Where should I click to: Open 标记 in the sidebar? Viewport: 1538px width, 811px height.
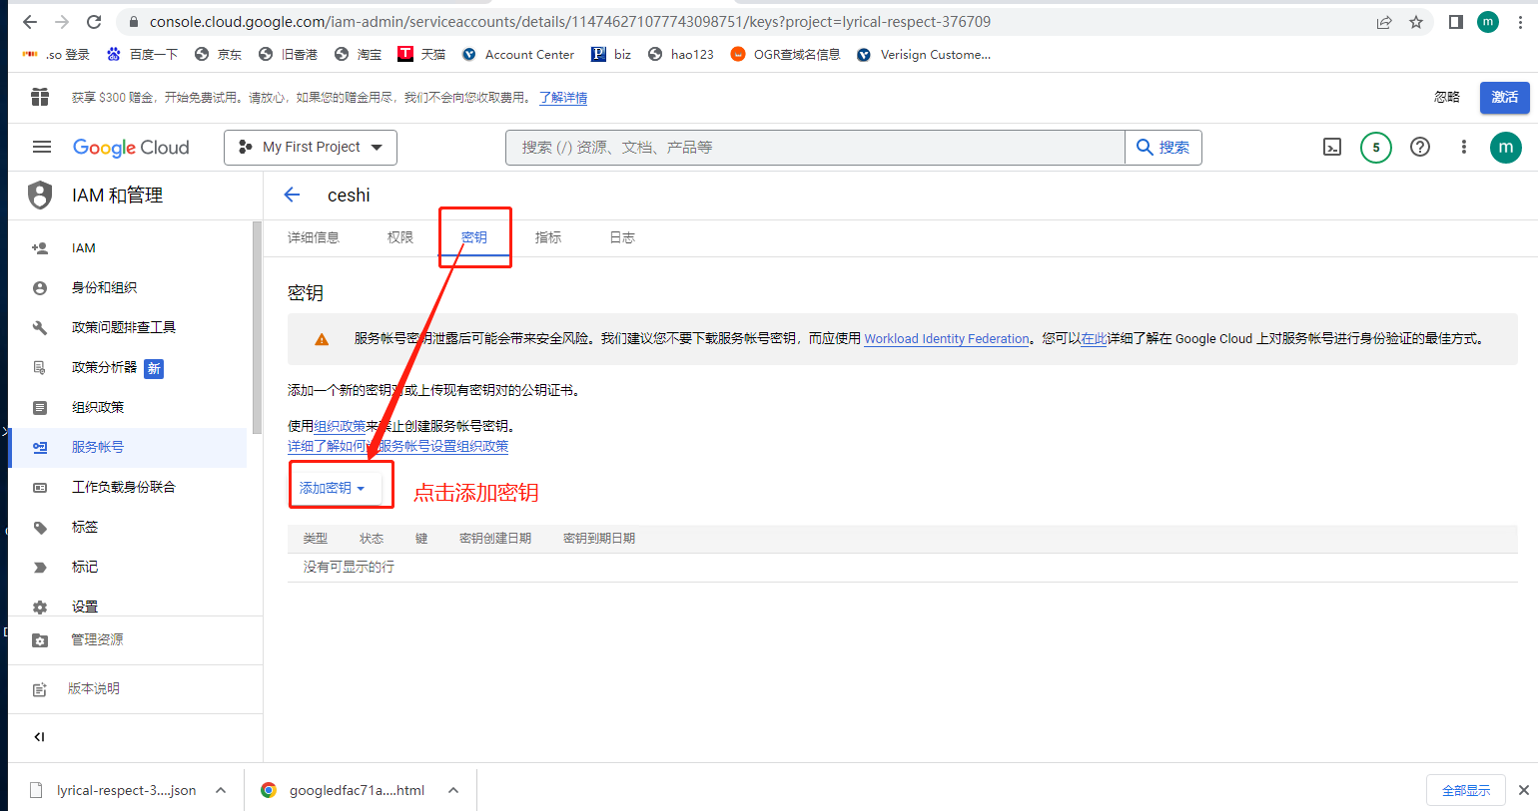click(x=128, y=567)
